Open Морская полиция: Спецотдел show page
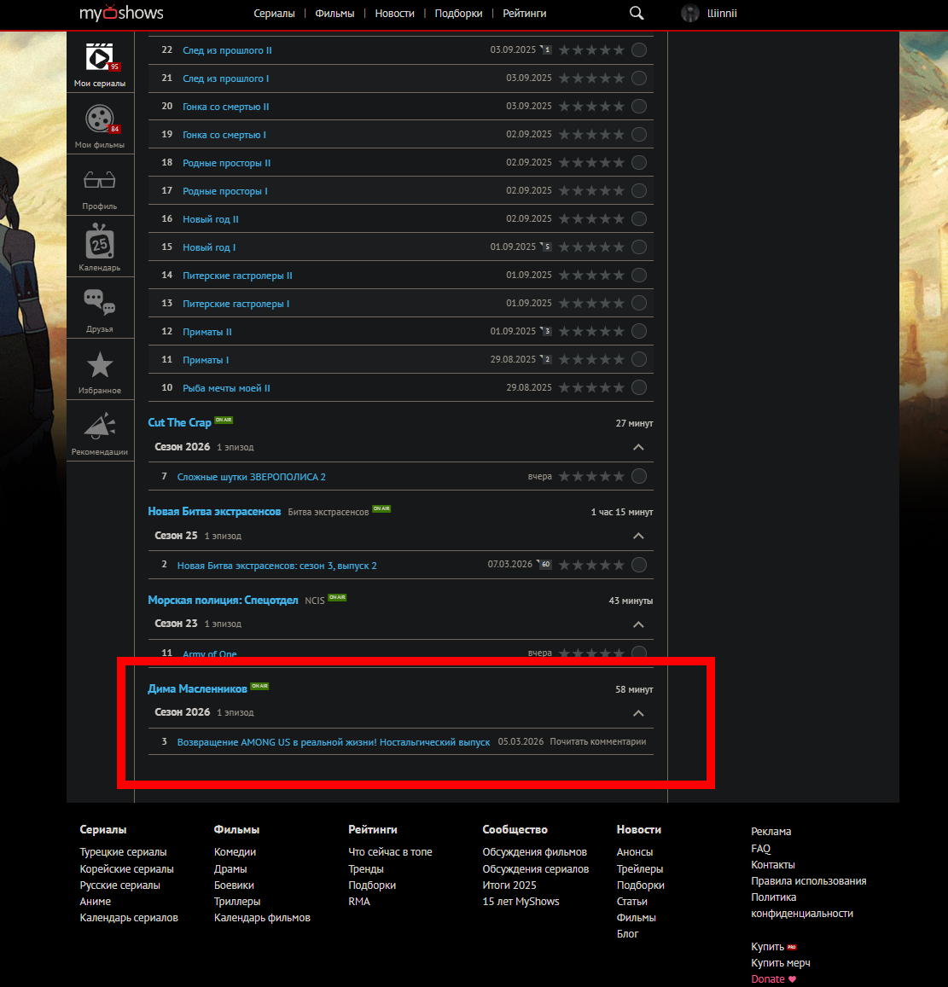The height and width of the screenshot is (987, 948). point(223,601)
